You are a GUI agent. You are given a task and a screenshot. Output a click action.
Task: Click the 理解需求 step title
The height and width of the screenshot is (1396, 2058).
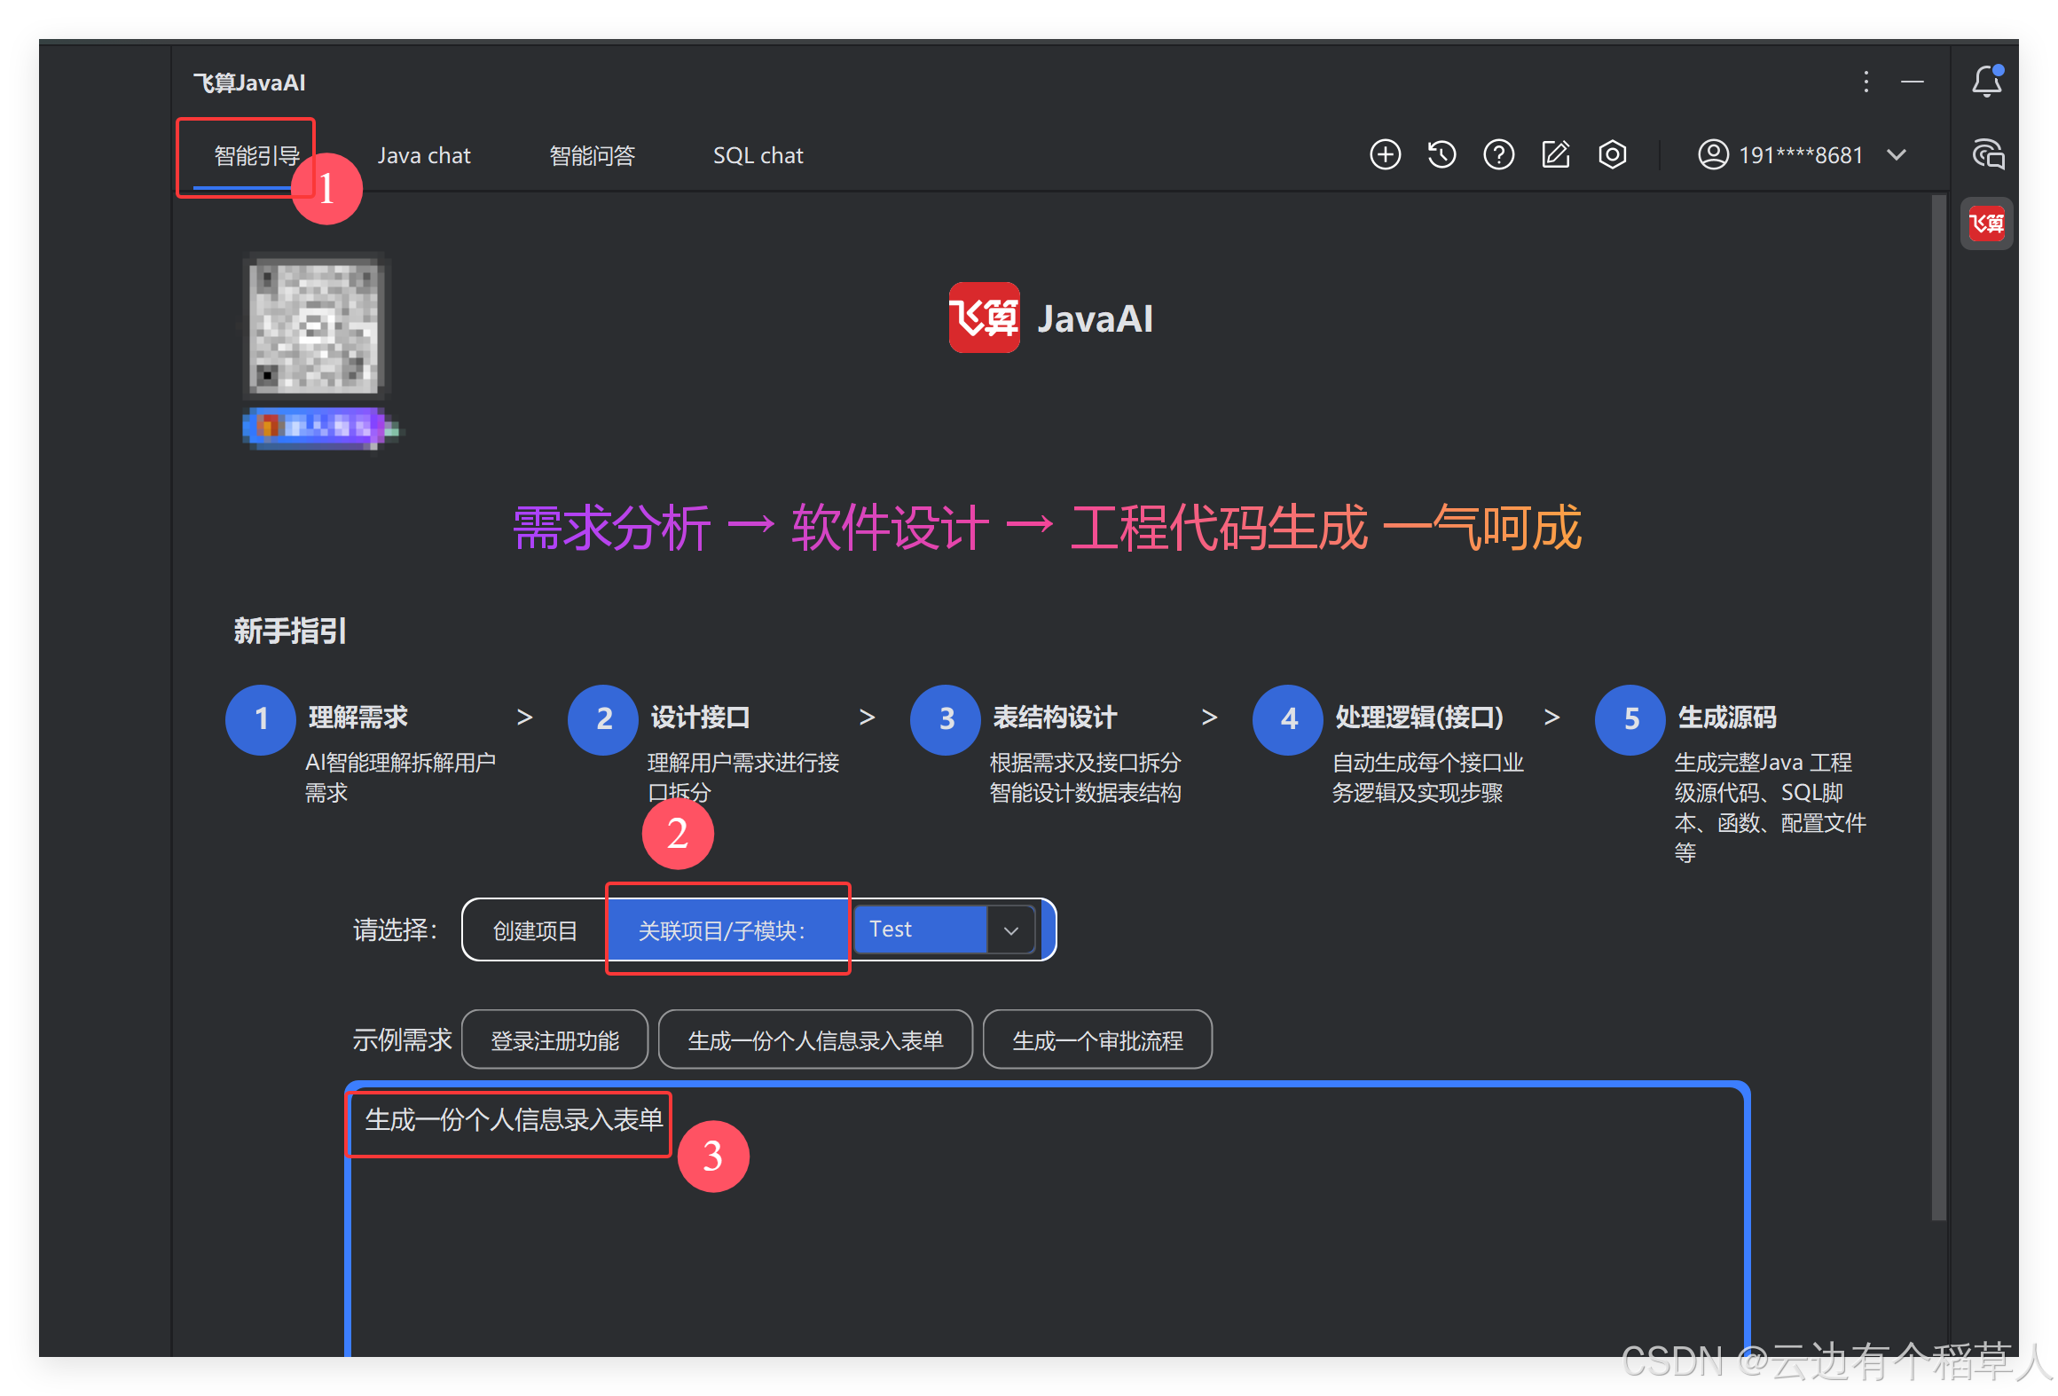pos(357,717)
